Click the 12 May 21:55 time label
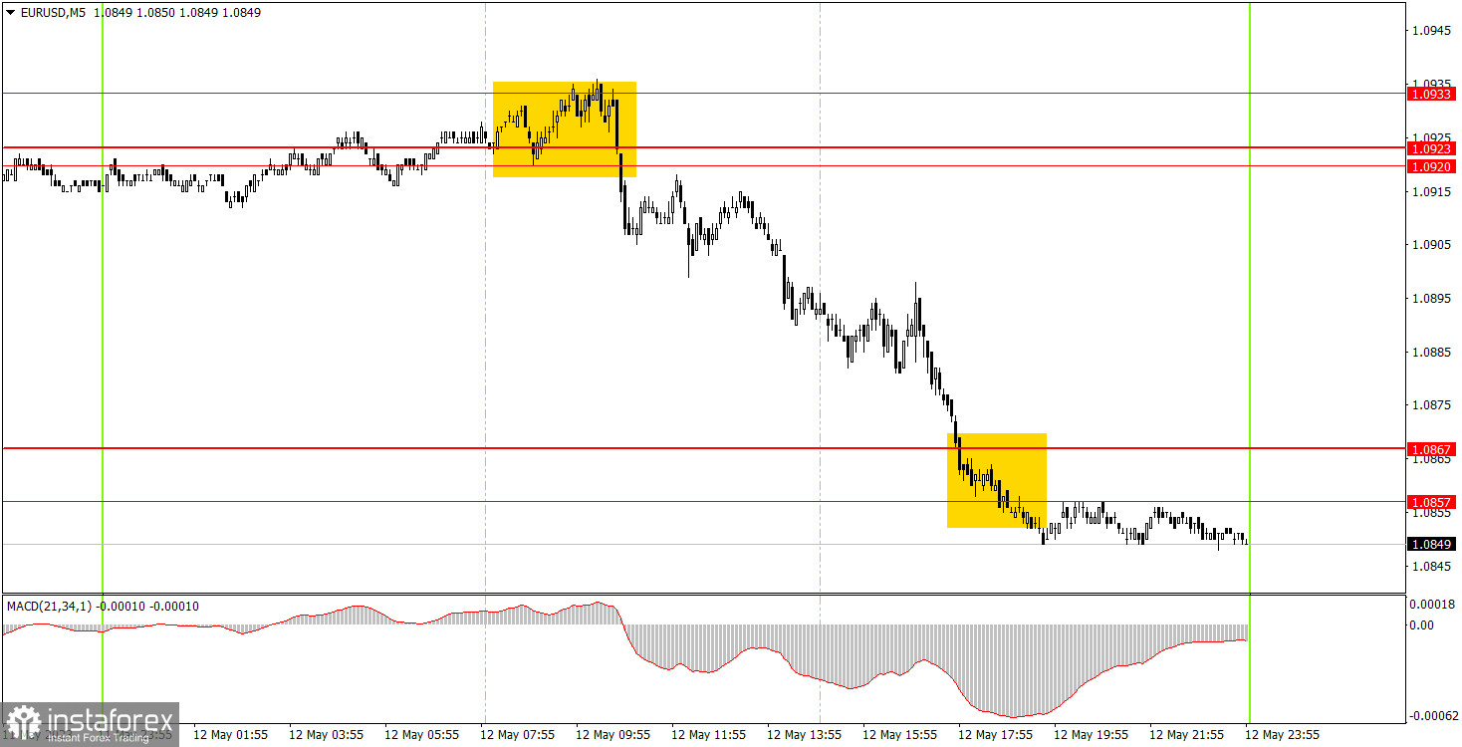Image resolution: width=1462 pixels, height=747 pixels. (1185, 735)
